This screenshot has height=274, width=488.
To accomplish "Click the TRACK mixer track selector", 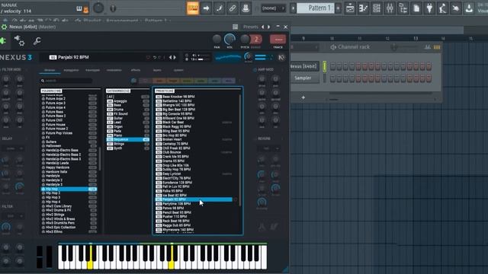I will pyautogui.click(x=278, y=40).
